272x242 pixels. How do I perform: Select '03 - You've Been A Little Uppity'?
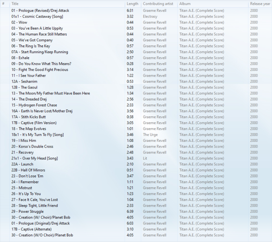pyautogui.click(x=37, y=28)
